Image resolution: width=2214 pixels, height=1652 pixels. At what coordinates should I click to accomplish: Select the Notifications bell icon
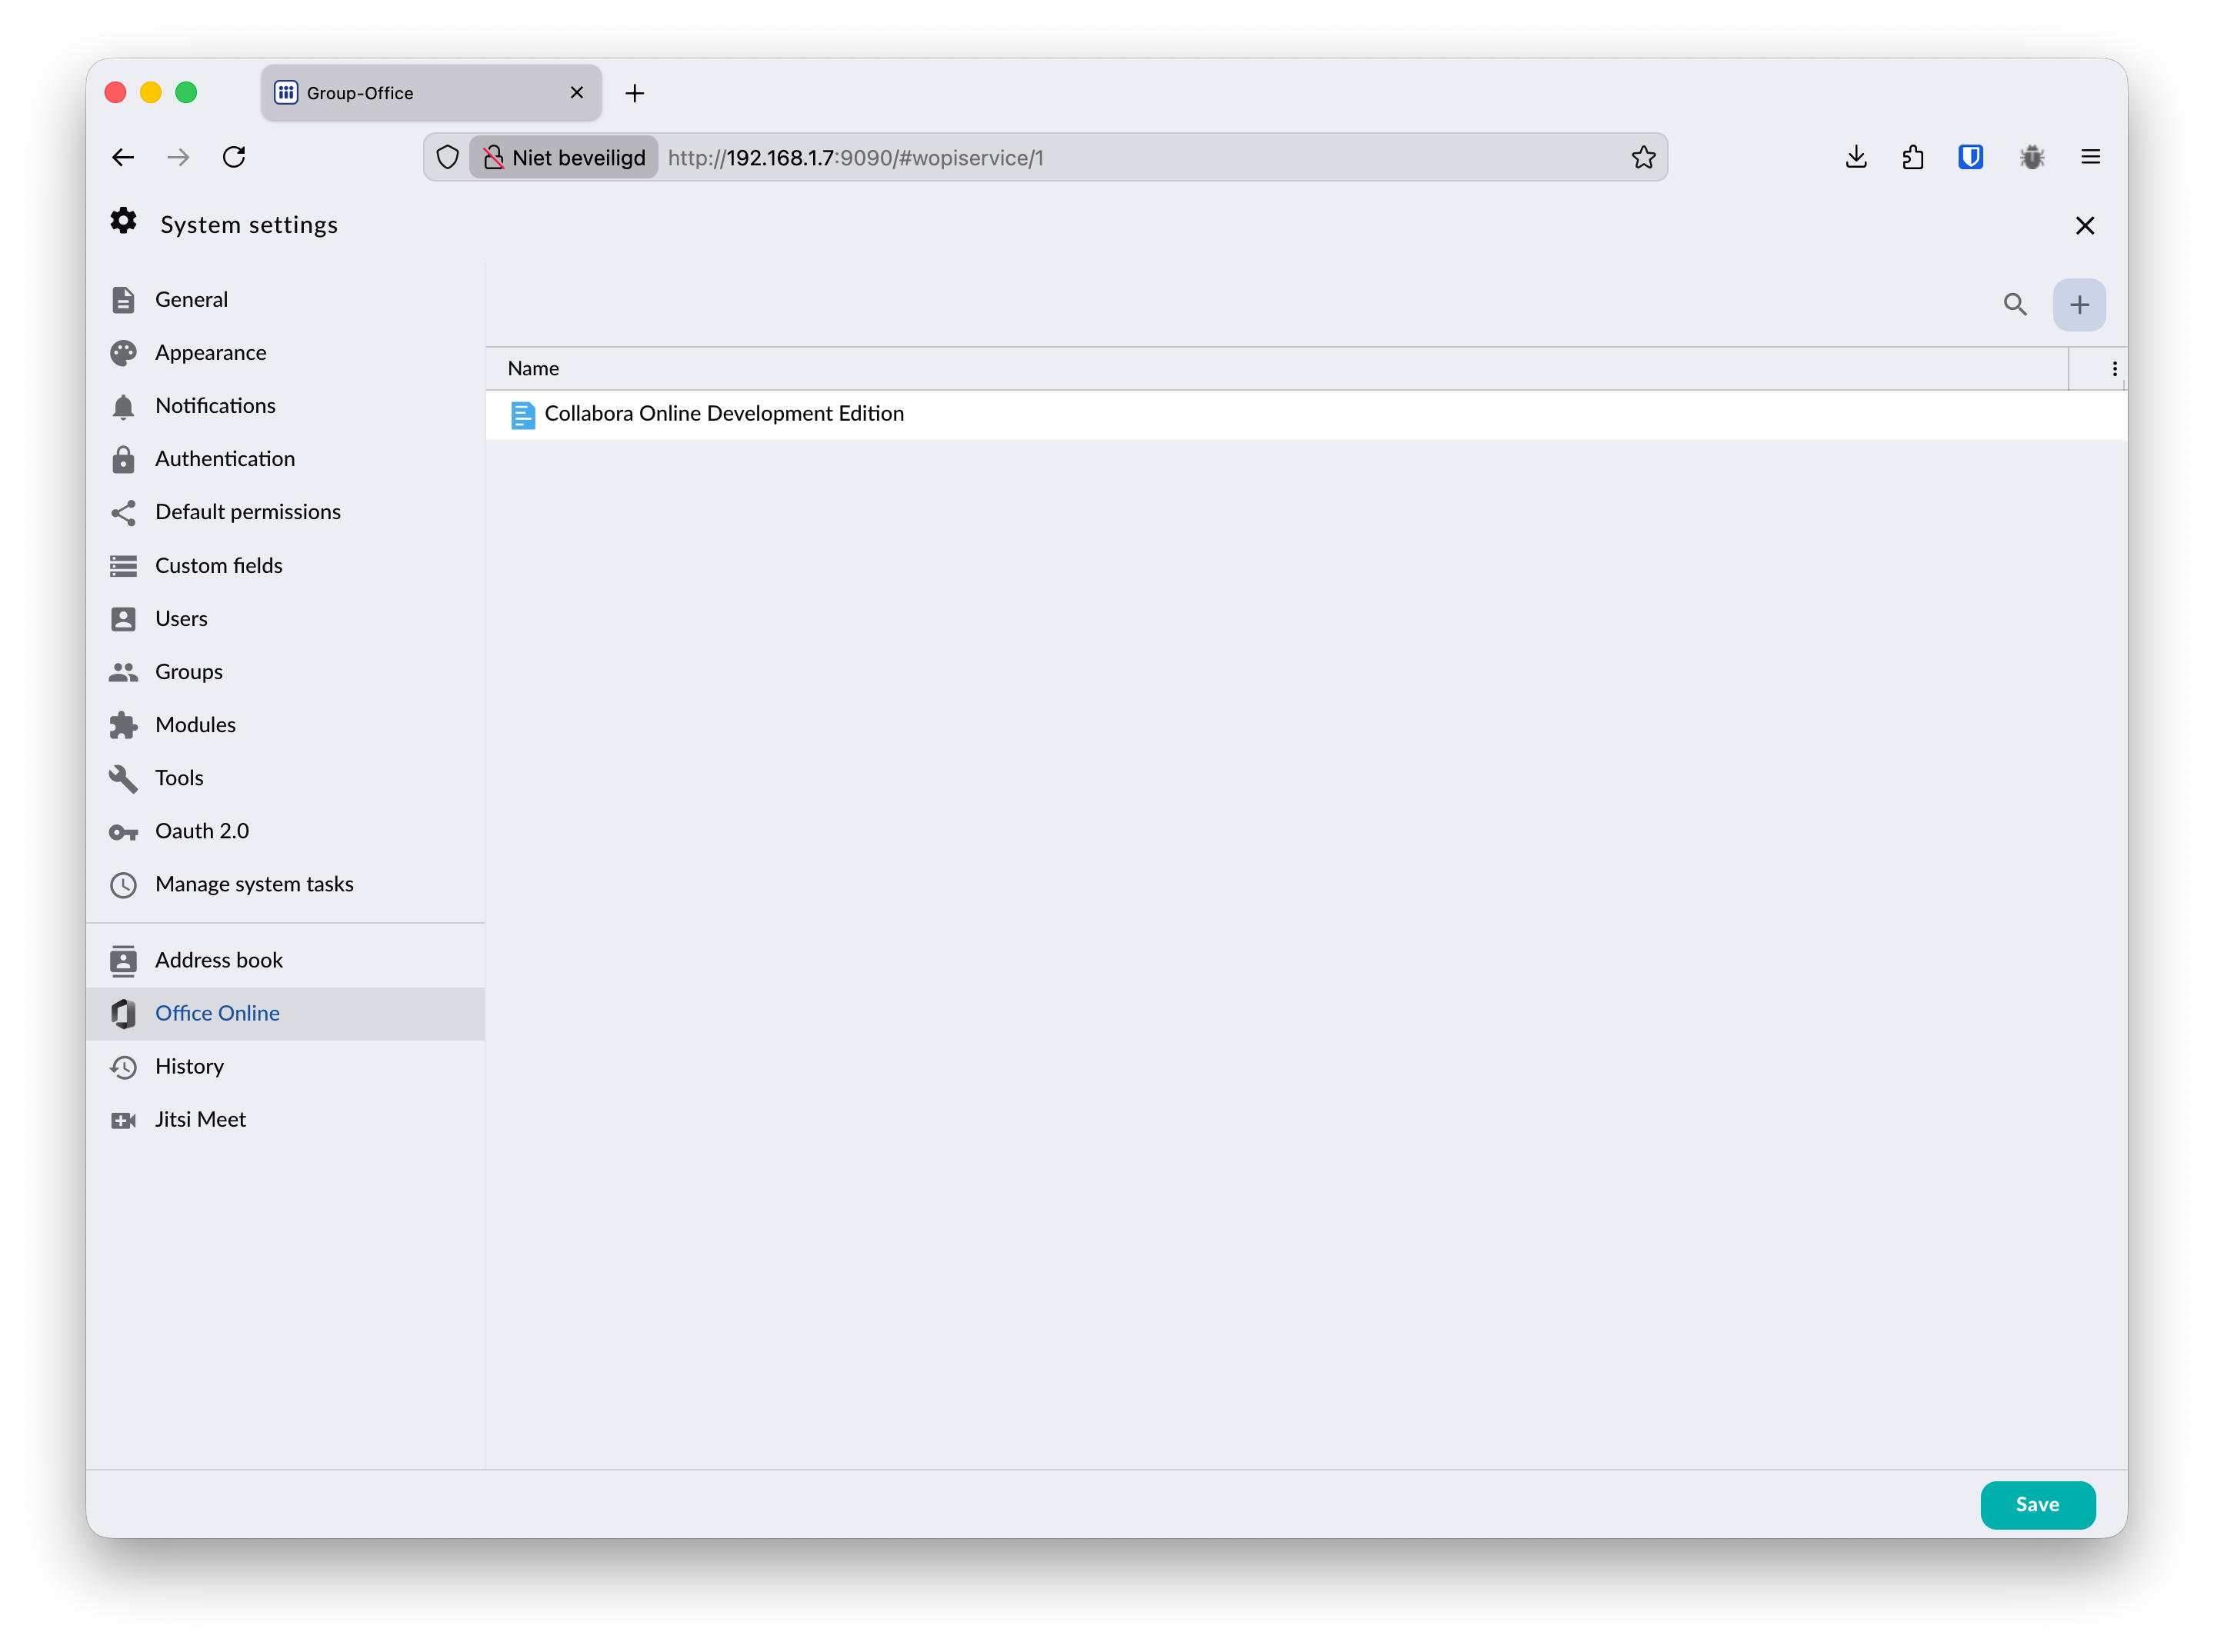click(x=123, y=406)
